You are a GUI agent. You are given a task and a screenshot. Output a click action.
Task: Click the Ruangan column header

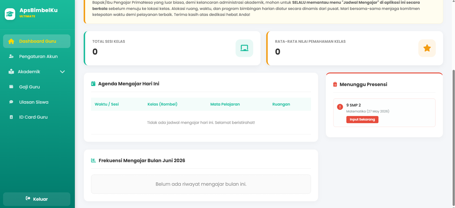pyautogui.click(x=281, y=104)
